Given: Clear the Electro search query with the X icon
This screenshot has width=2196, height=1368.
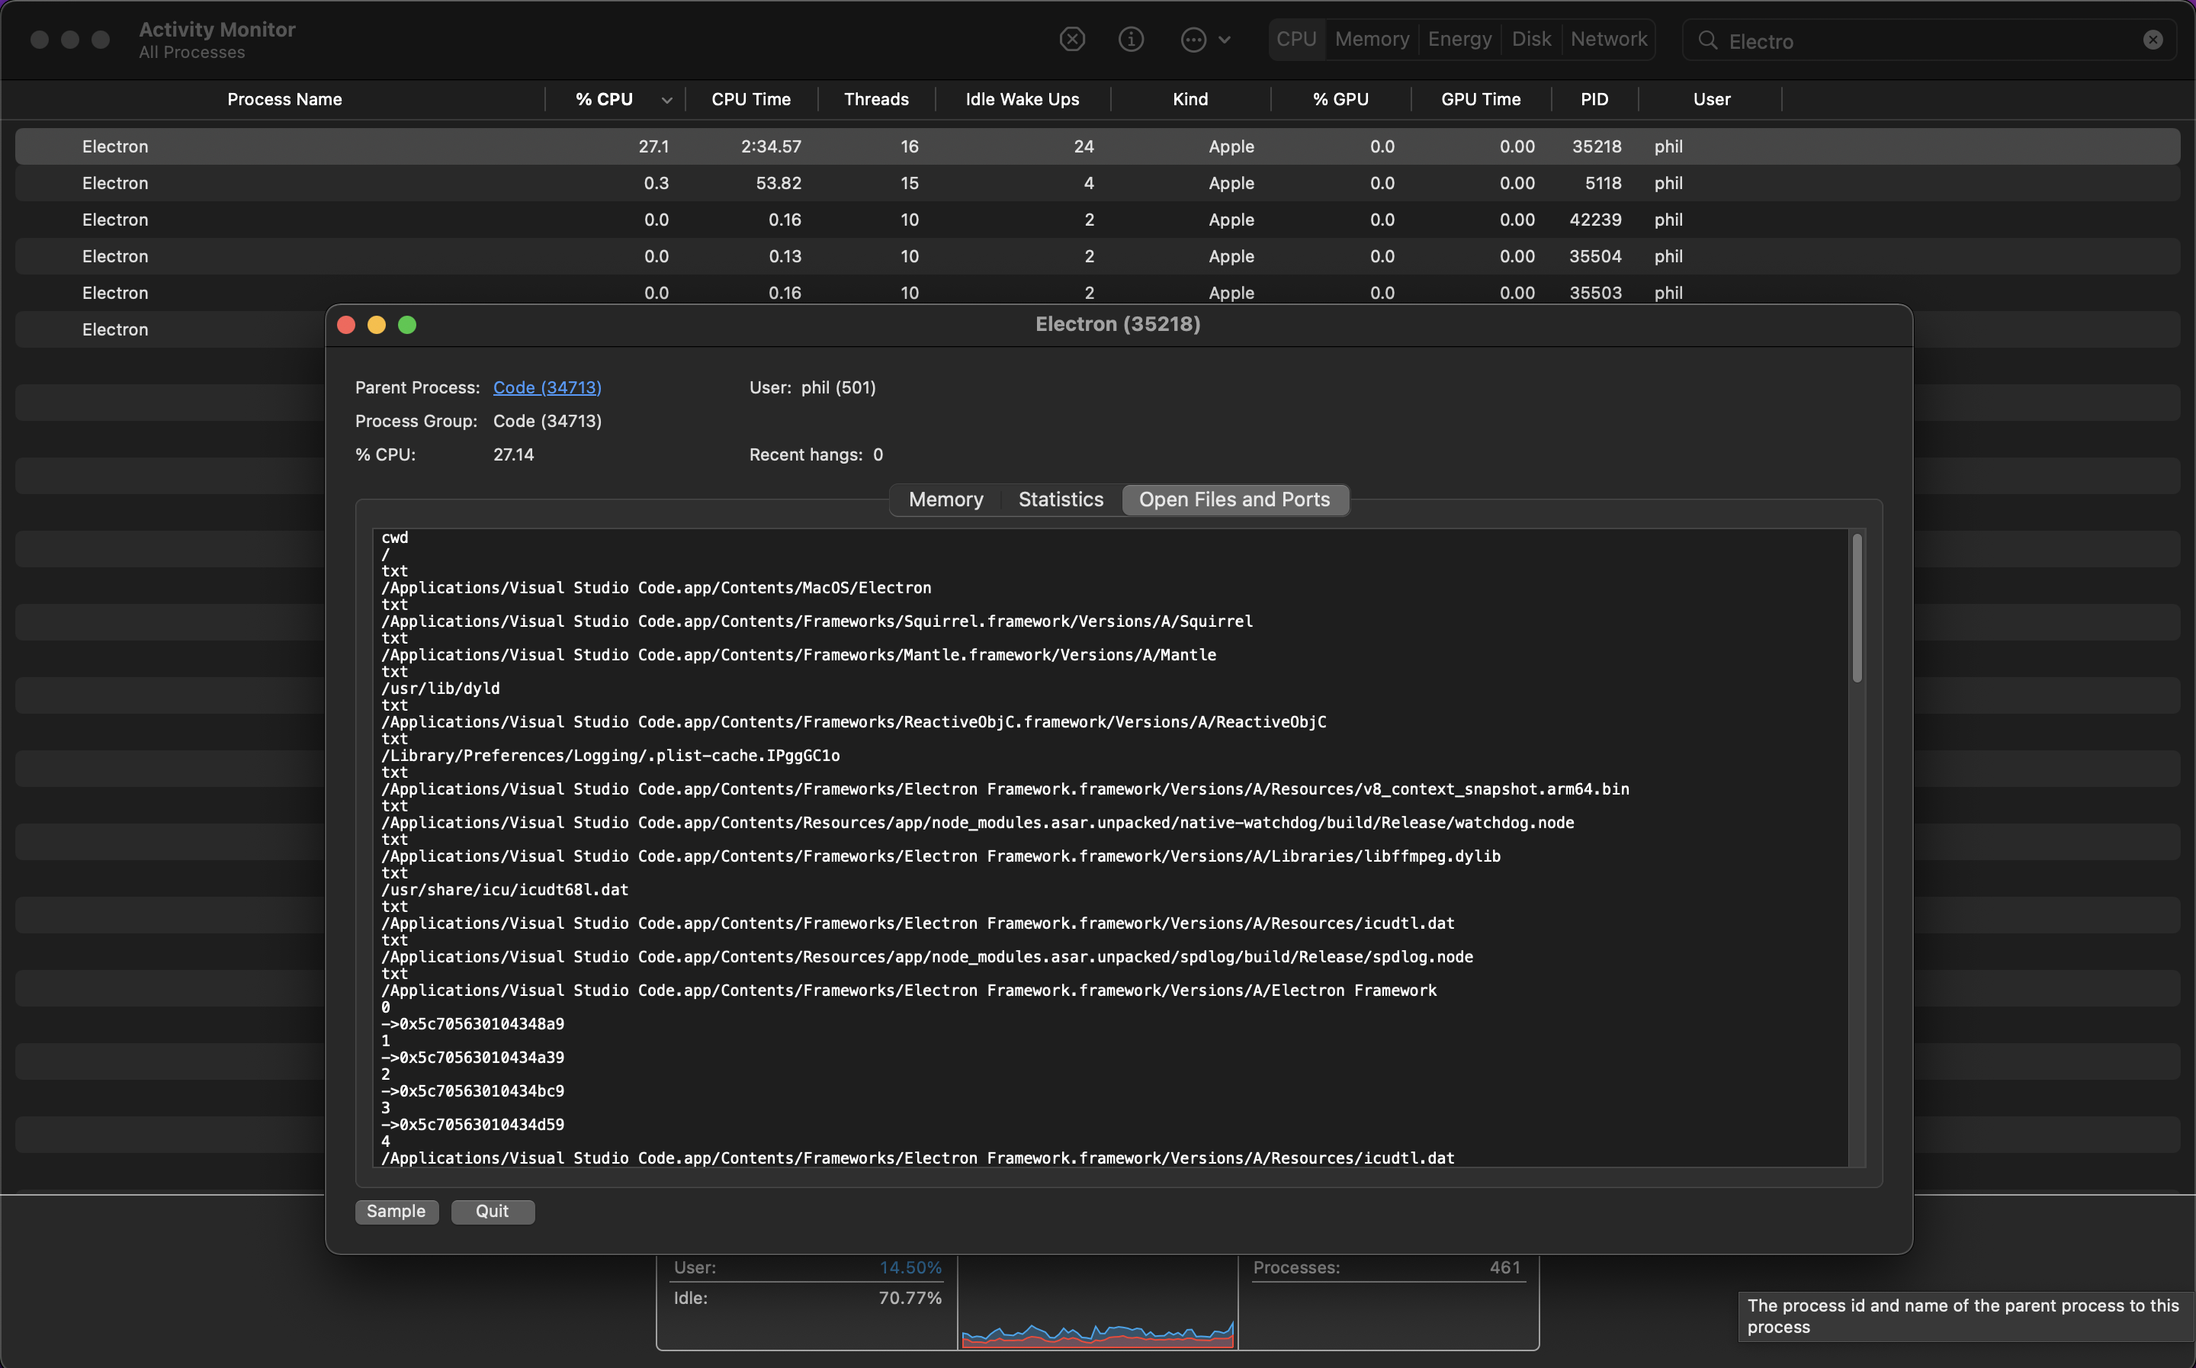Looking at the screenshot, I should pos(2153,40).
